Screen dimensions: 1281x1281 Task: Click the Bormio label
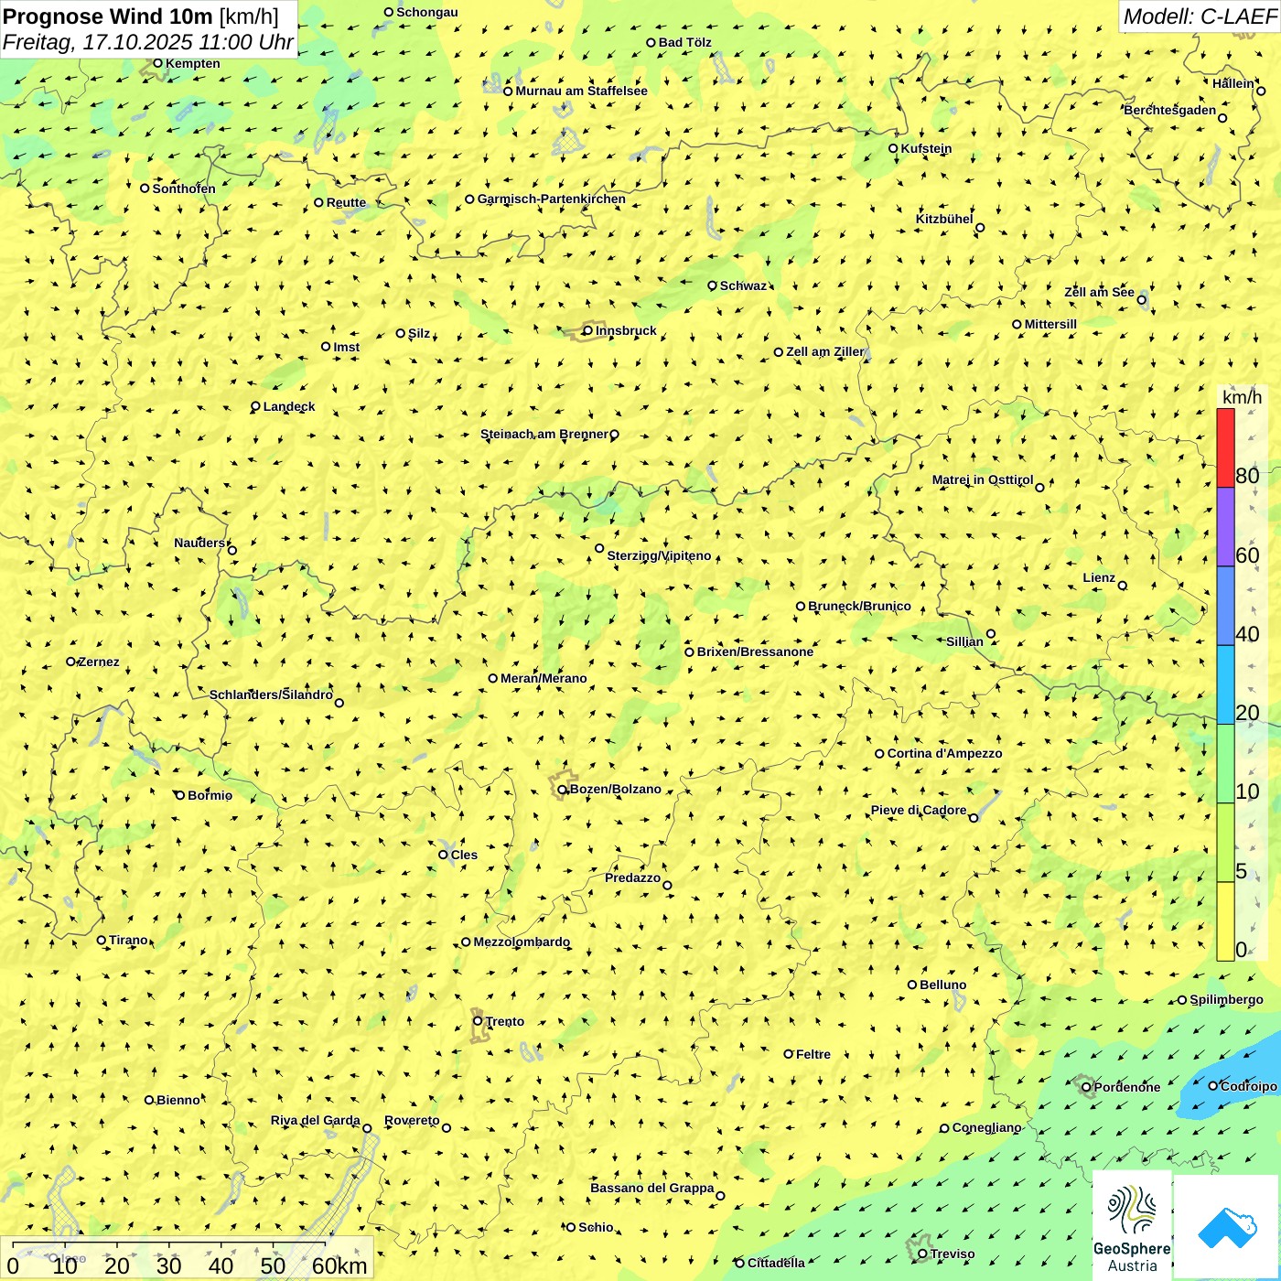(x=210, y=795)
